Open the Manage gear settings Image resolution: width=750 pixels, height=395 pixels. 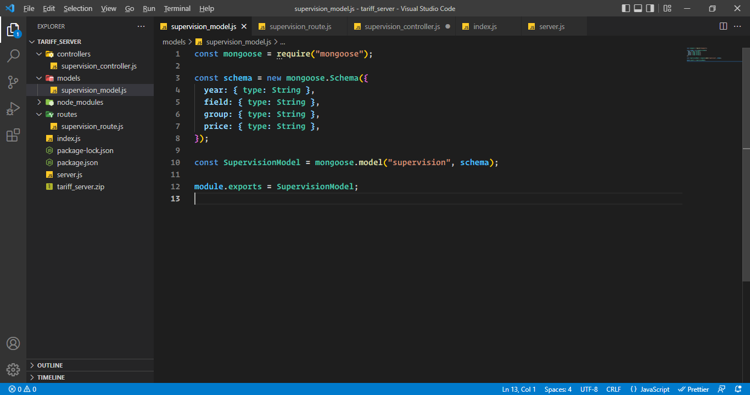13,370
